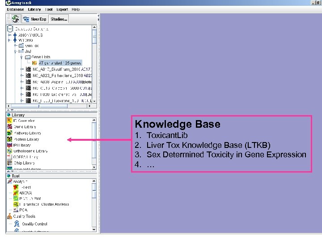The width and height of the screenshot is (322, 242).
Task: Click database tree horizontal scroll right arrow
Action: pyautogui.click(x=89, y=106)
